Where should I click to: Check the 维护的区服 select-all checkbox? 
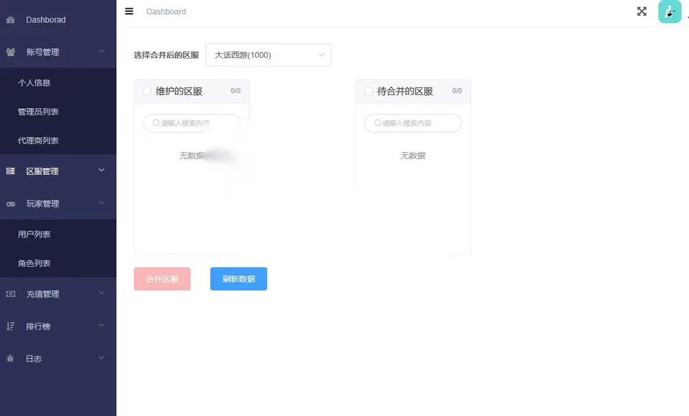coord(147,91)
